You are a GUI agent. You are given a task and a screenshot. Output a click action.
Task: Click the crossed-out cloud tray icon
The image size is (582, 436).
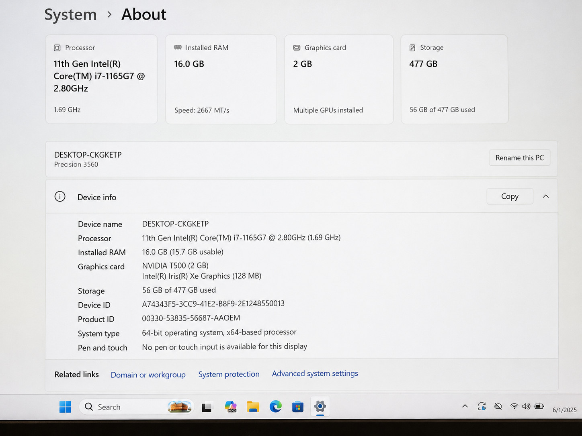(498, 406)
